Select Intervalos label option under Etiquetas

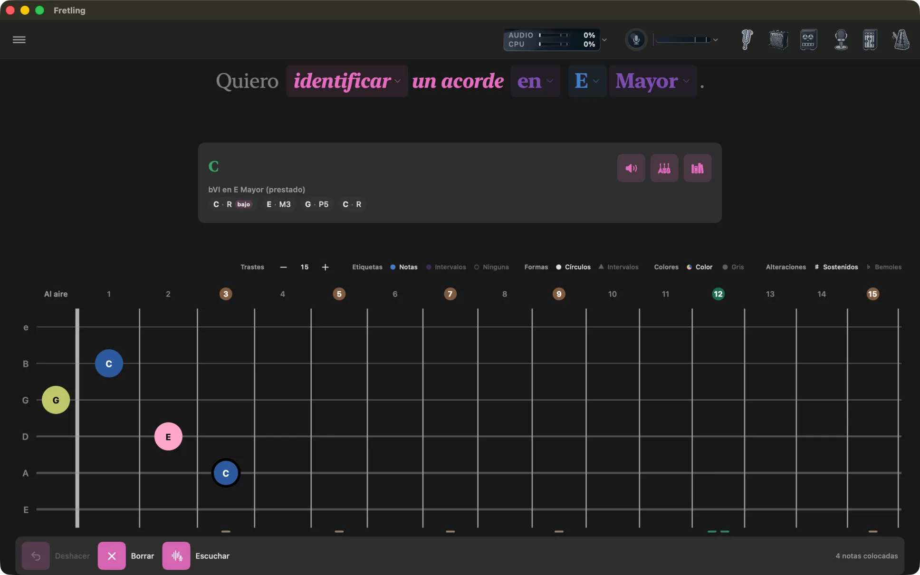(446, 267)
